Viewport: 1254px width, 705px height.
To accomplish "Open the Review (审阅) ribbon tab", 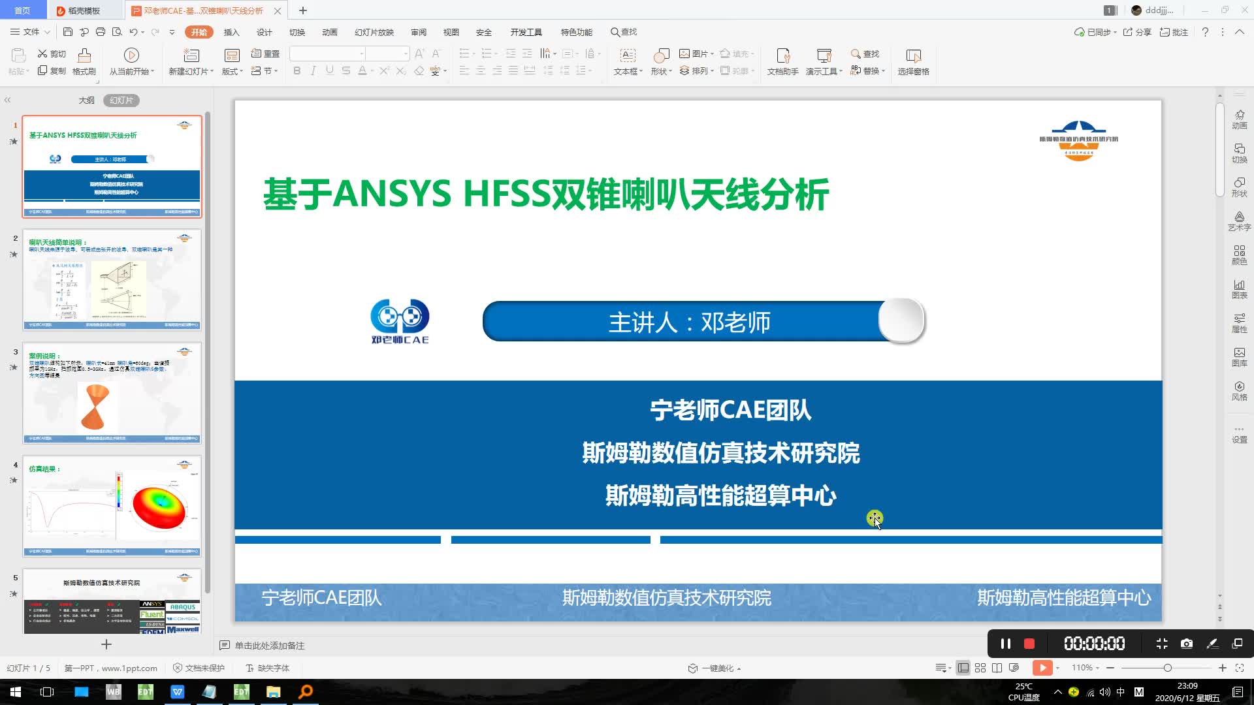I will (x=419, y=32).
